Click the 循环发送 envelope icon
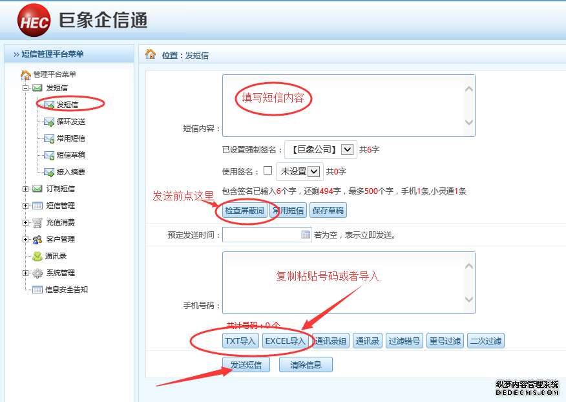 (x=49, y=122)
